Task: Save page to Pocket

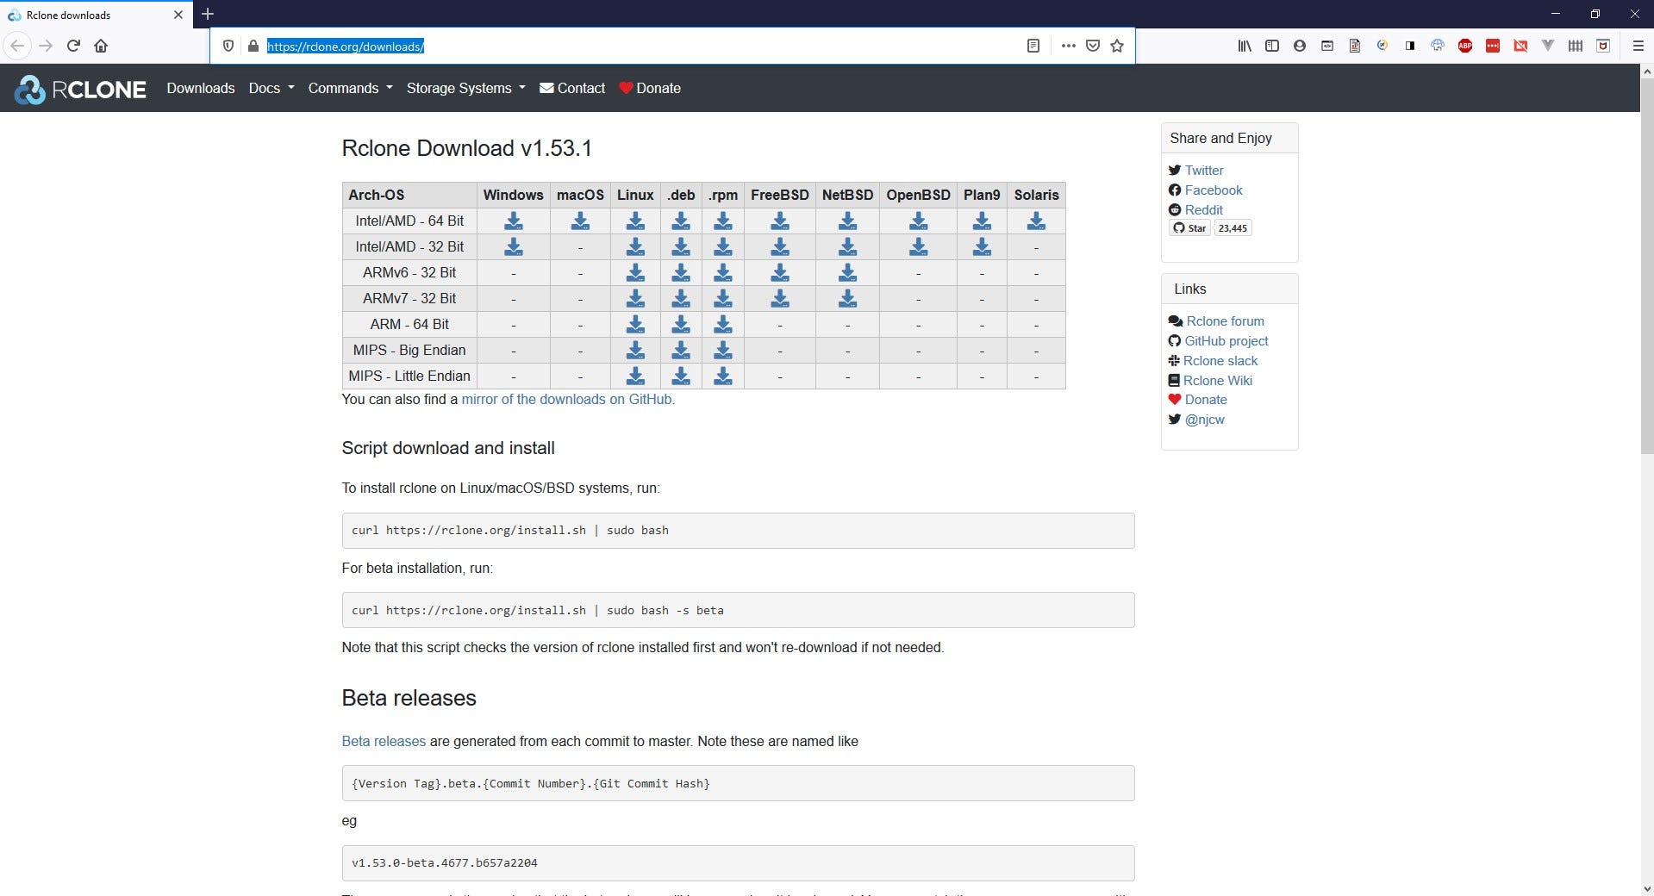Action: [x=1093, y=46]
